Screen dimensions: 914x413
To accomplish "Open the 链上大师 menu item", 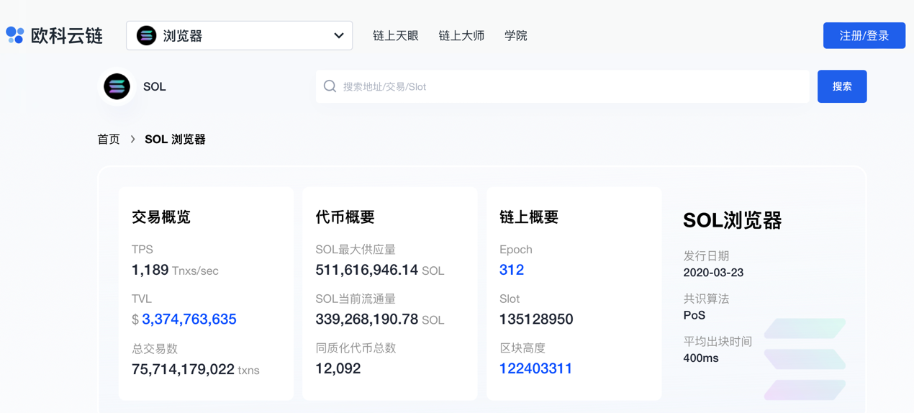I will (461, 35).
